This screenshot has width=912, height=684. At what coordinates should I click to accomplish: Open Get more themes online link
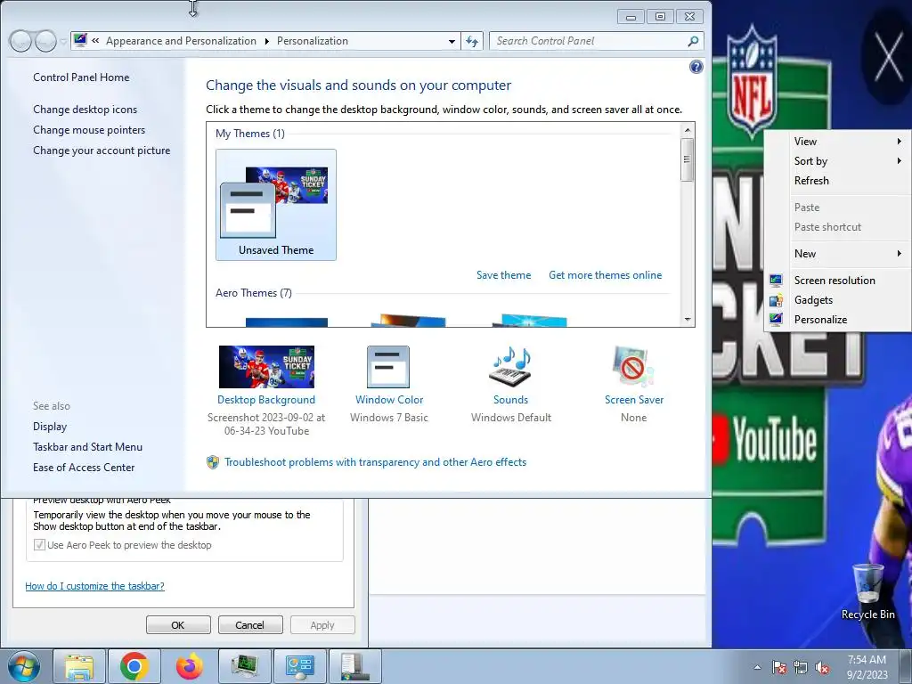[x=605, y=275]
